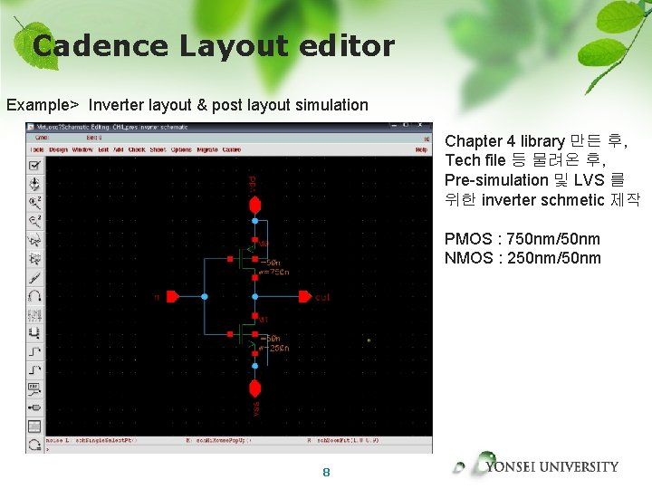Select the Copy tool icon

click(34, 259)
